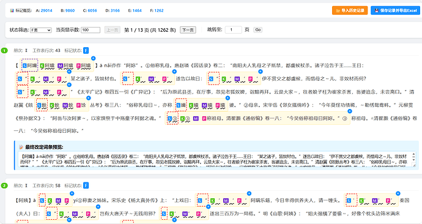Select the M 餘 variant option
Screen dimensions: 422x224
67,105
